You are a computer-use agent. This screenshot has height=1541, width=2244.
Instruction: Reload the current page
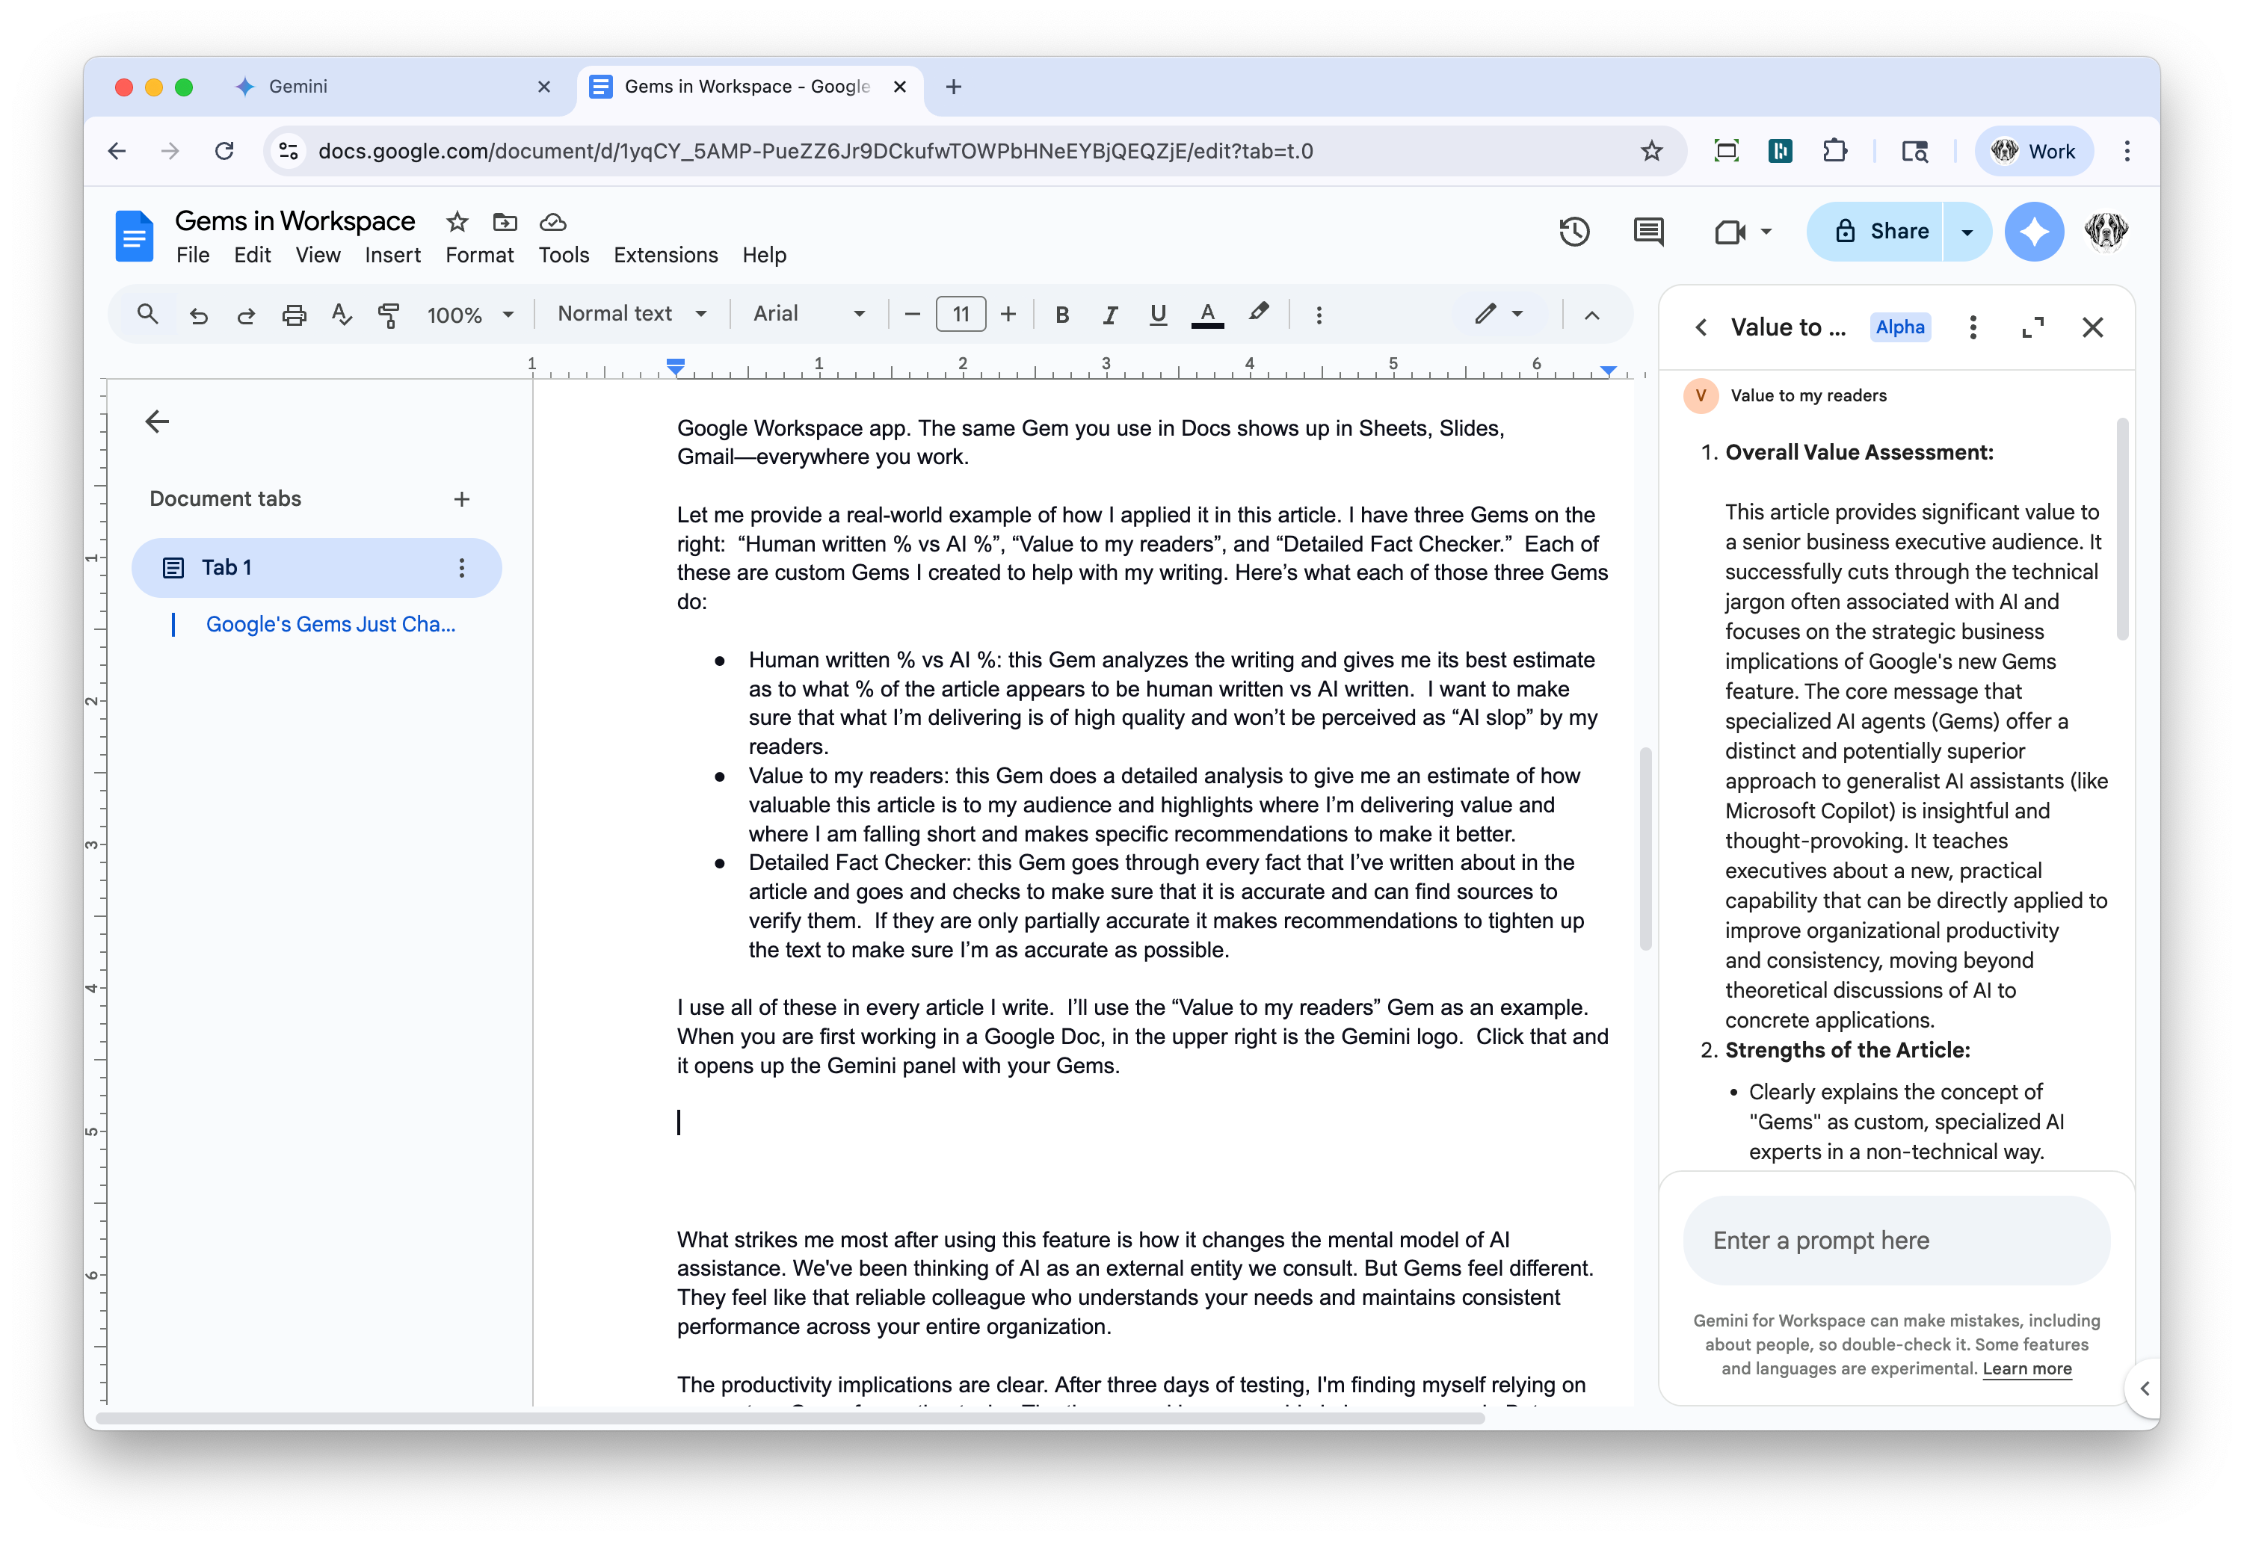(224, 151)
